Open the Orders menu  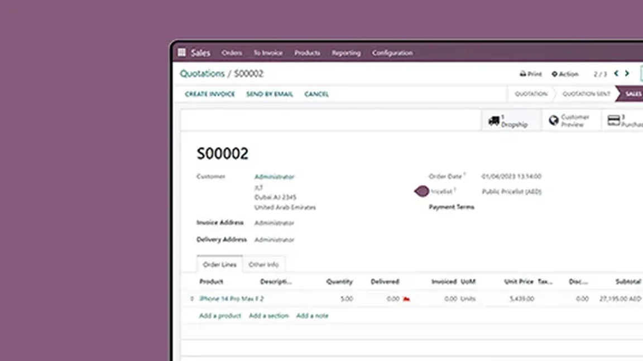point(232,53)
